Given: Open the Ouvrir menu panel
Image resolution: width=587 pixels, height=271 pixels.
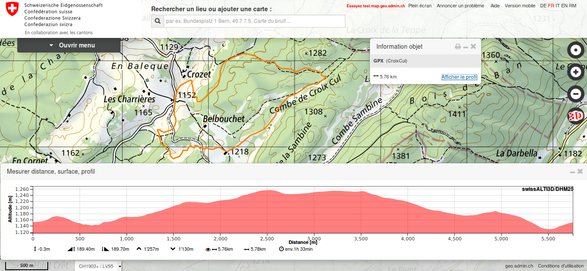Looking at the screenshot, I should (69, 45).
